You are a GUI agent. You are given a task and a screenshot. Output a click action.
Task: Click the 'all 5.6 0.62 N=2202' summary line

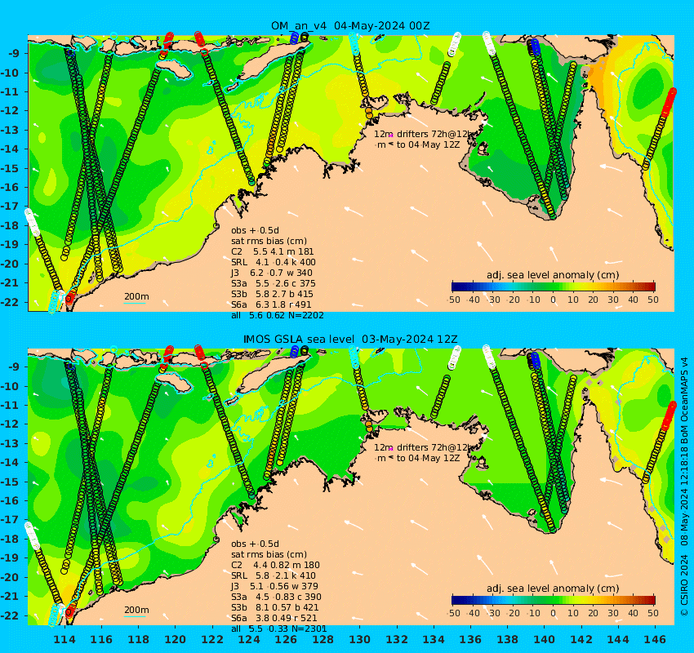tap(278, 315)
